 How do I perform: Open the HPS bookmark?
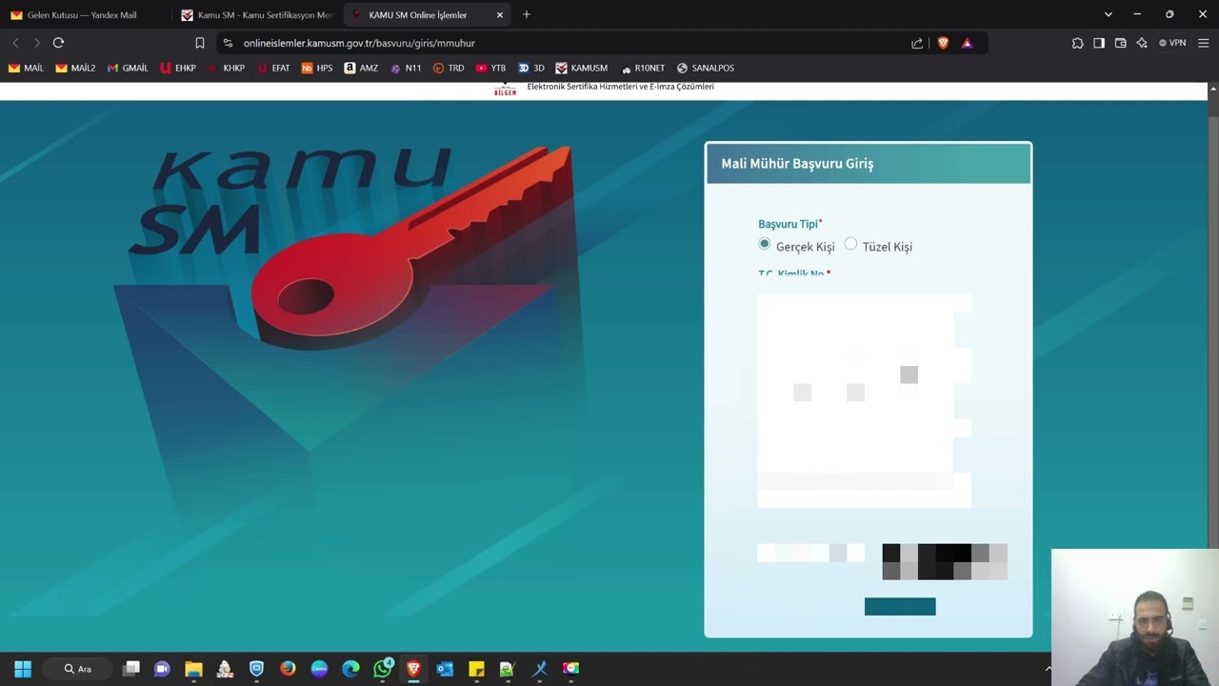pos(317,69)
